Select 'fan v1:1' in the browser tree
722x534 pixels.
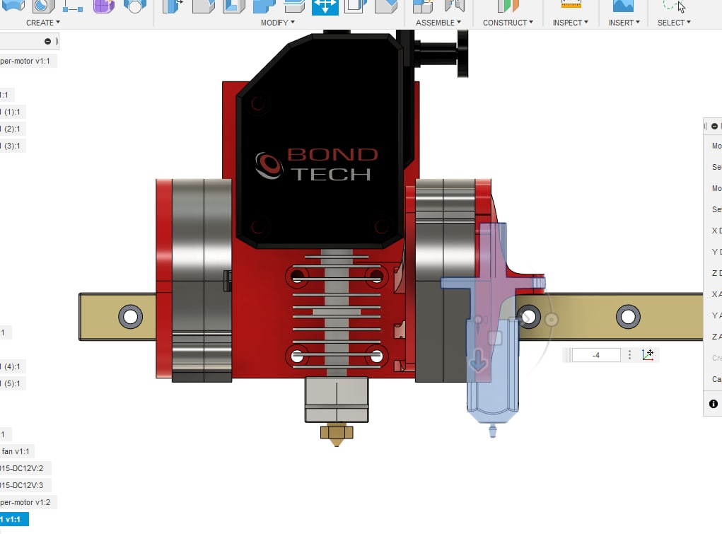point(16,451)
